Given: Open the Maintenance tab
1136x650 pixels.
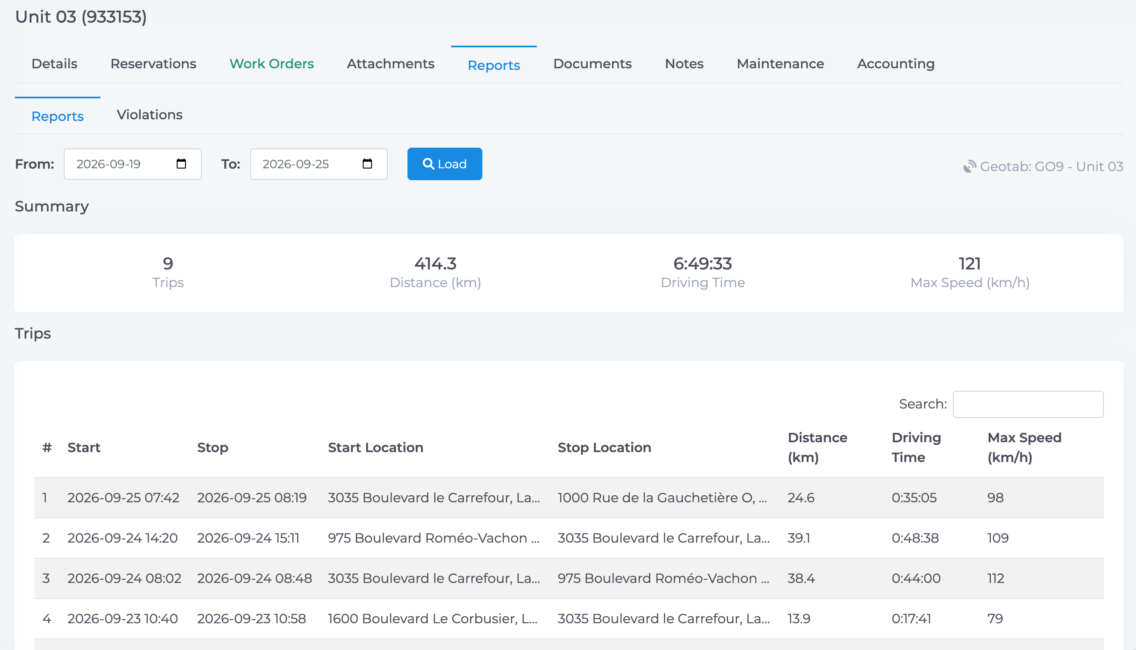Looking at the screenshot, I should pos(780,64).
